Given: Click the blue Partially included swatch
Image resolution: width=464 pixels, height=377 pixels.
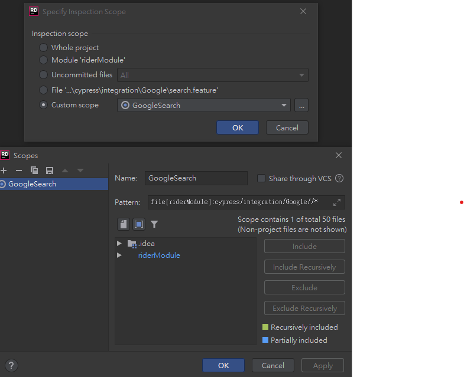Looking at the screenshot, I should point(265,340).
